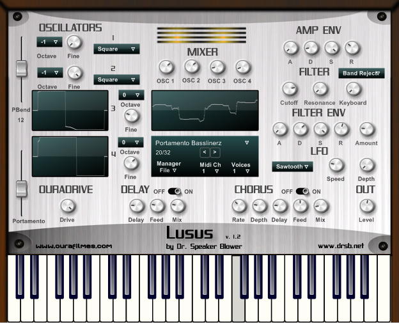The image size is (399, 323).
Task: Click the mixer output waveform scope
Action: pos(205,111)
